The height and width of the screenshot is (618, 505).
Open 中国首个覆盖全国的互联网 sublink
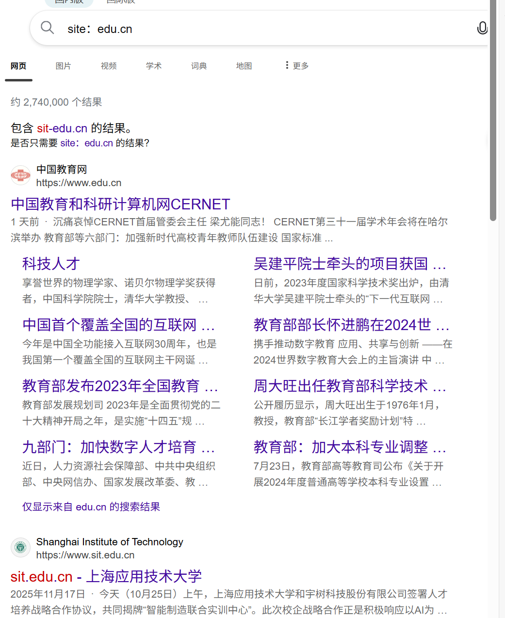tap(118, 325)
